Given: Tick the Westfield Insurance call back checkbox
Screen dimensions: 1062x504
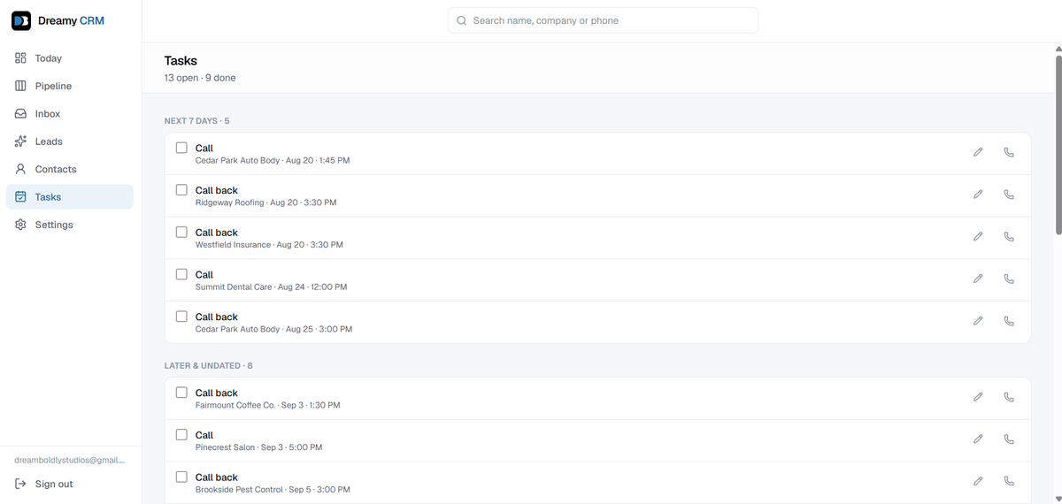Looking at the screenshot, I should click(181, 232).
